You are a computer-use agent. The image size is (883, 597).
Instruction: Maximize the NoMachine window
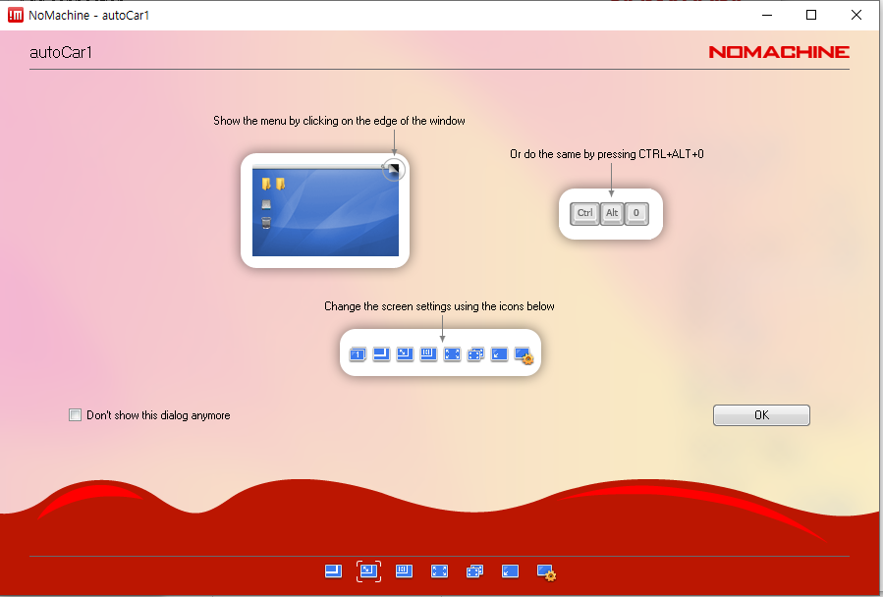click(x=811, y=15)
